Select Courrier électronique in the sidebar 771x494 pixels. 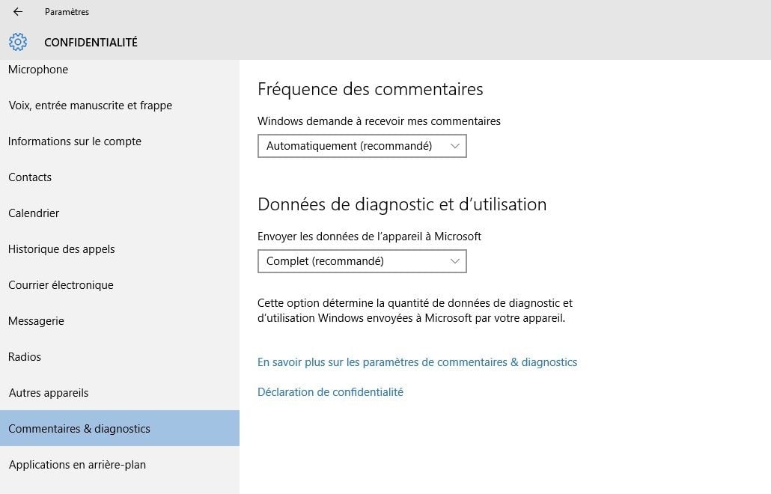click(61, 285)
